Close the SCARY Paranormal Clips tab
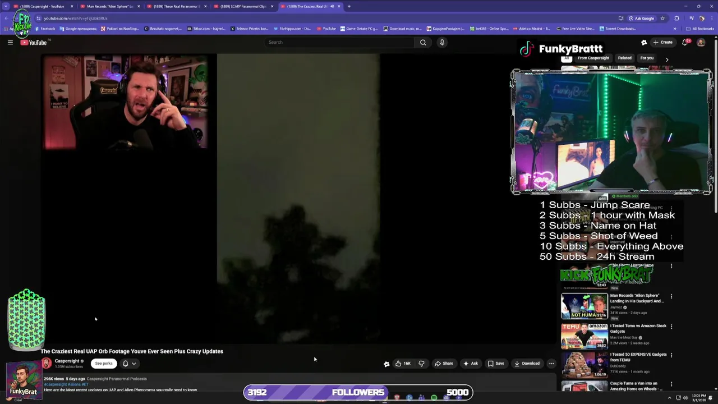 click(x=272, y=6)
